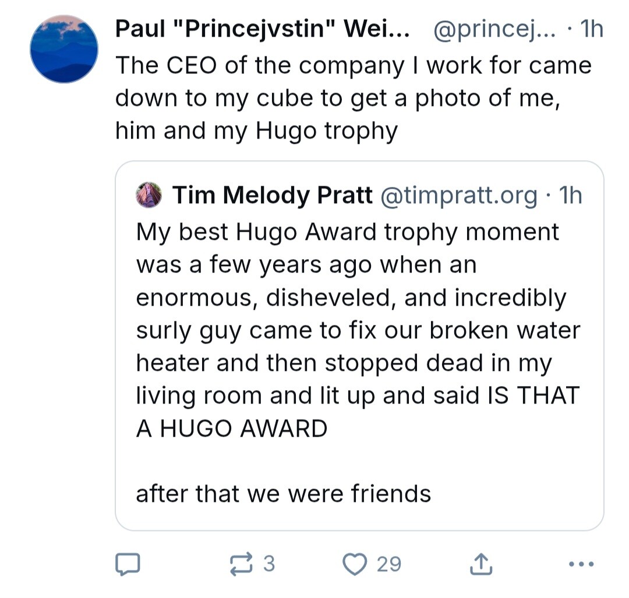Open the share upload icon

tap(480, 564)
